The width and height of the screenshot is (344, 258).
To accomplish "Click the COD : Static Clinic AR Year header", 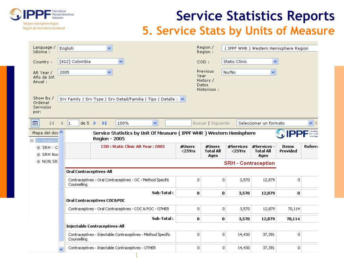I will pos(133,146).
